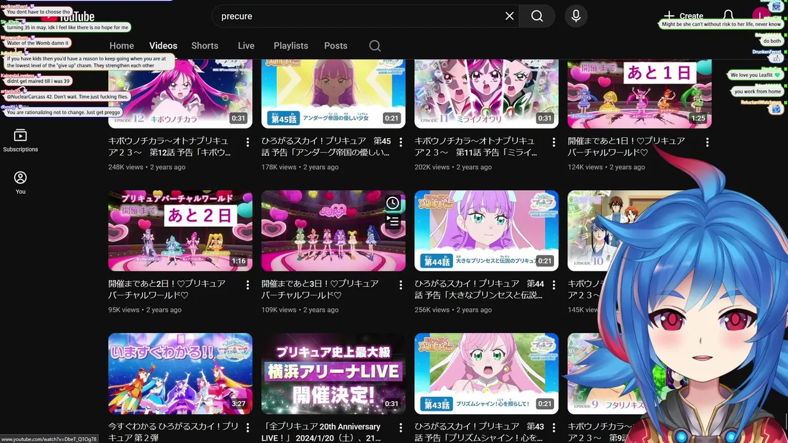Screen dimensions: 788x443
Task: Open title 全プリキュア 20th Anniversary LIVE
Action: [x=321, y=432]
